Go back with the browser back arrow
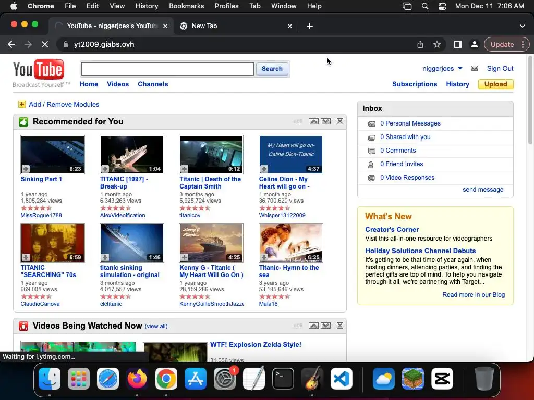This screenshot has width=534, height=400. (x=11, y=44)
